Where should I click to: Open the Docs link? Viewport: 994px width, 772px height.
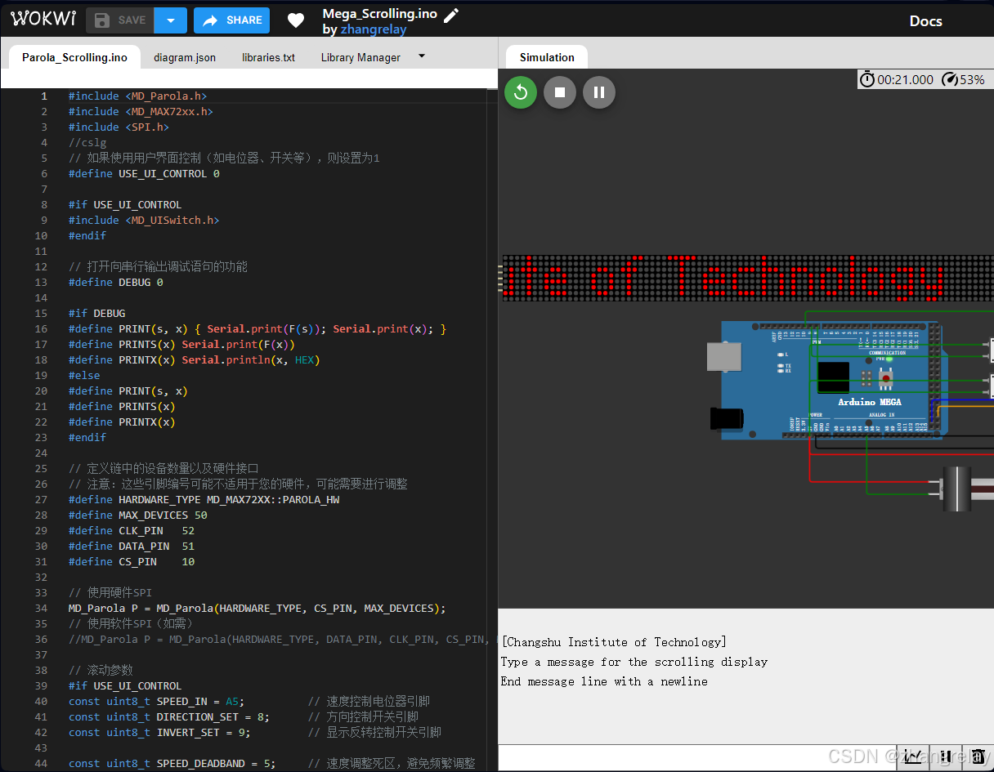click(926, 21)
